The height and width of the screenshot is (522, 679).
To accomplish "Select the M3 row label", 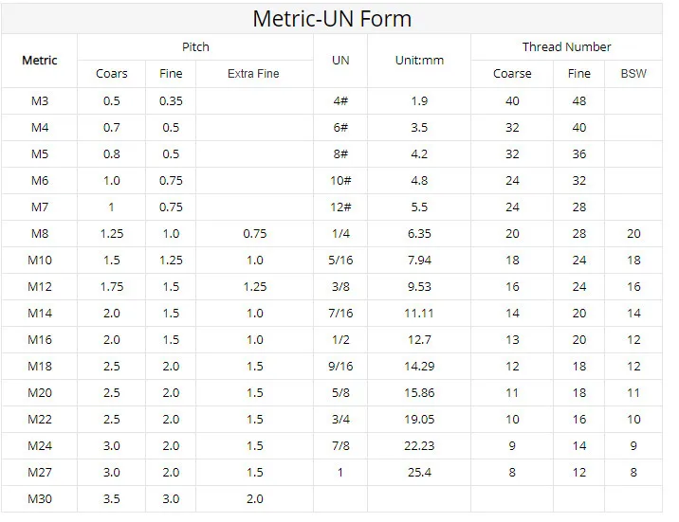I will pyautogui.click(x=39, y=101).
